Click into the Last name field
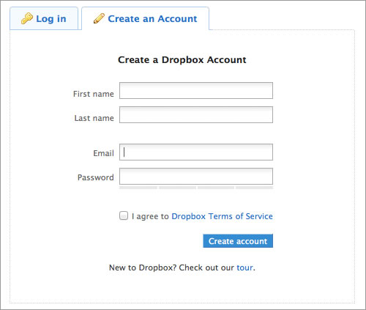 [x=196, y=114]
